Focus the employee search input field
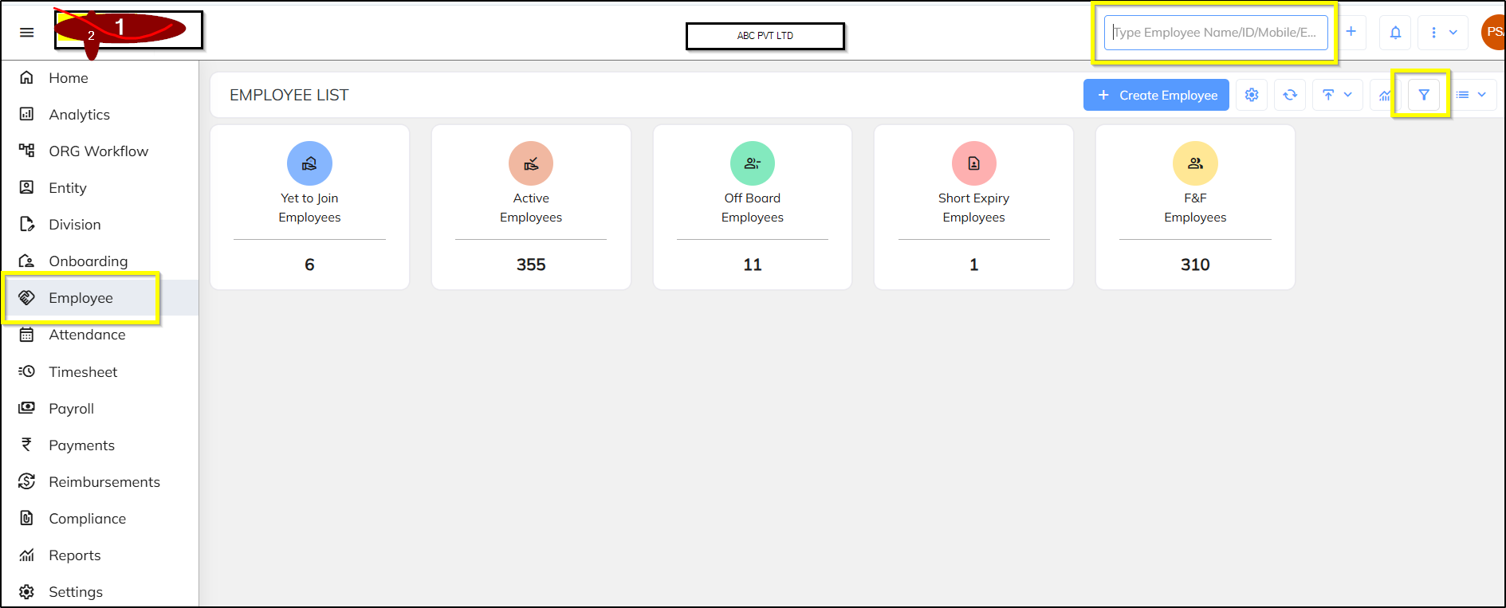This screenshot has height=608, width=1506. (1216, 33)
